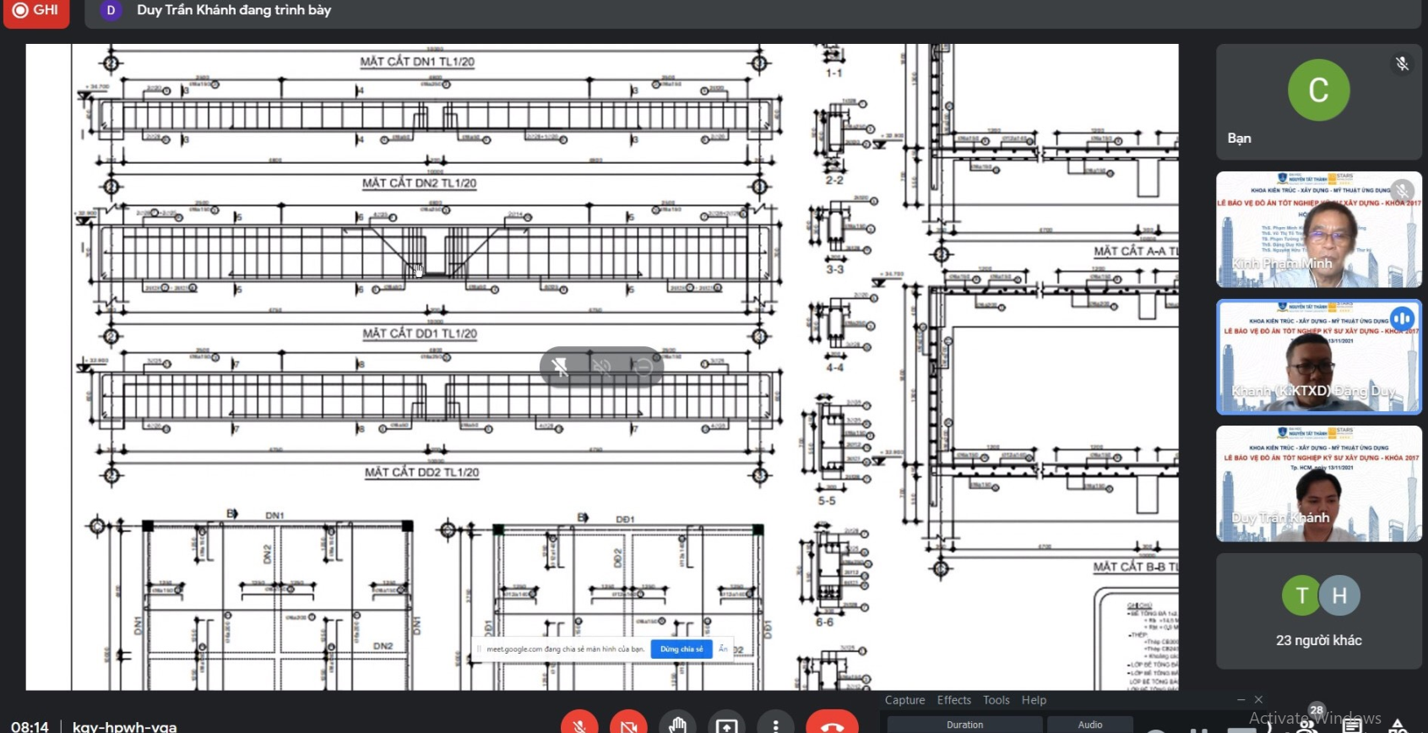Click the present screen icon

click(726, 725)
